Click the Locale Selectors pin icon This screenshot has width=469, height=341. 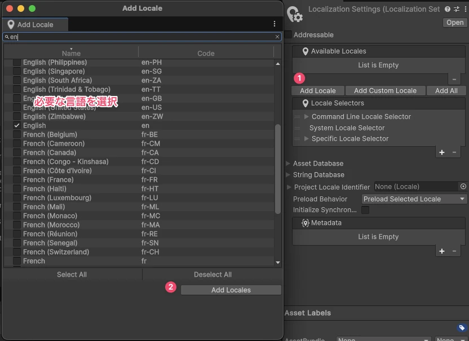[305, 103]
